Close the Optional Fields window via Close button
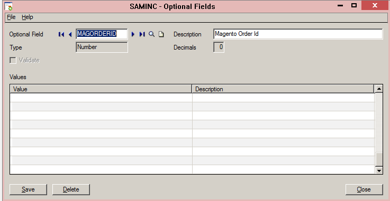 coord(364,189)
